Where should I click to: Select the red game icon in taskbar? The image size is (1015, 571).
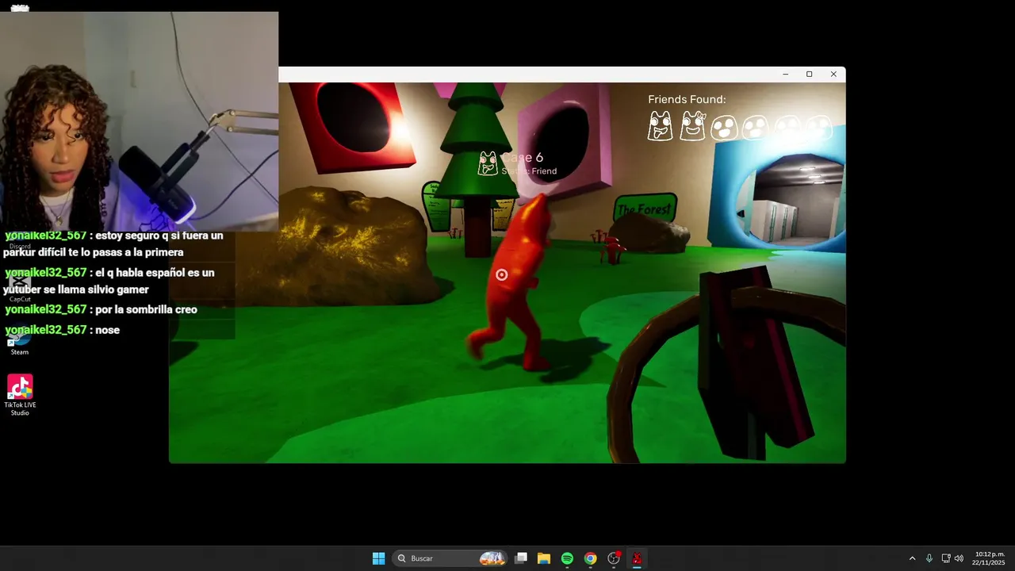tap(637, 558)
